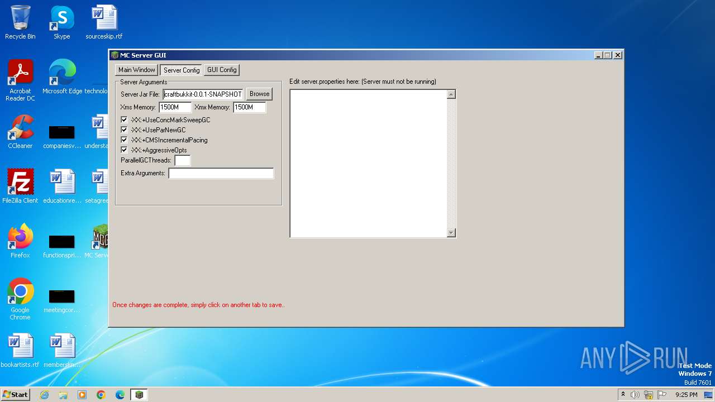Viewport: 715px width, 402px height.
Task: Click the properties editor scroll up arrow
Action: (x=451, y=94)
